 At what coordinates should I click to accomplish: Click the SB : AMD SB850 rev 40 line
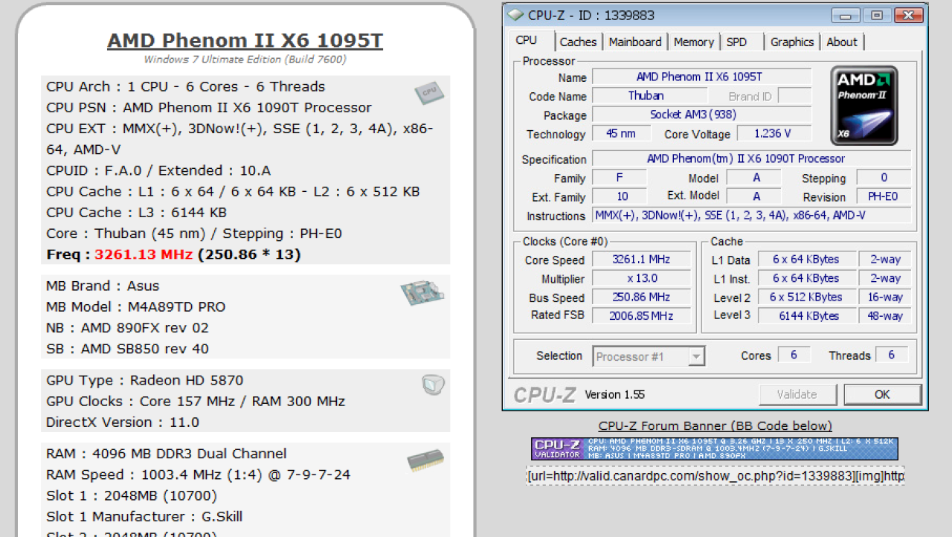(x=127, y=348)
